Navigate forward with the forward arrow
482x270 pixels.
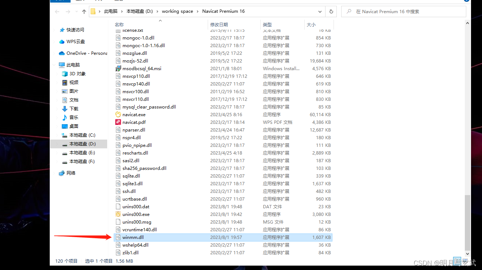click(x=68, y=11)
